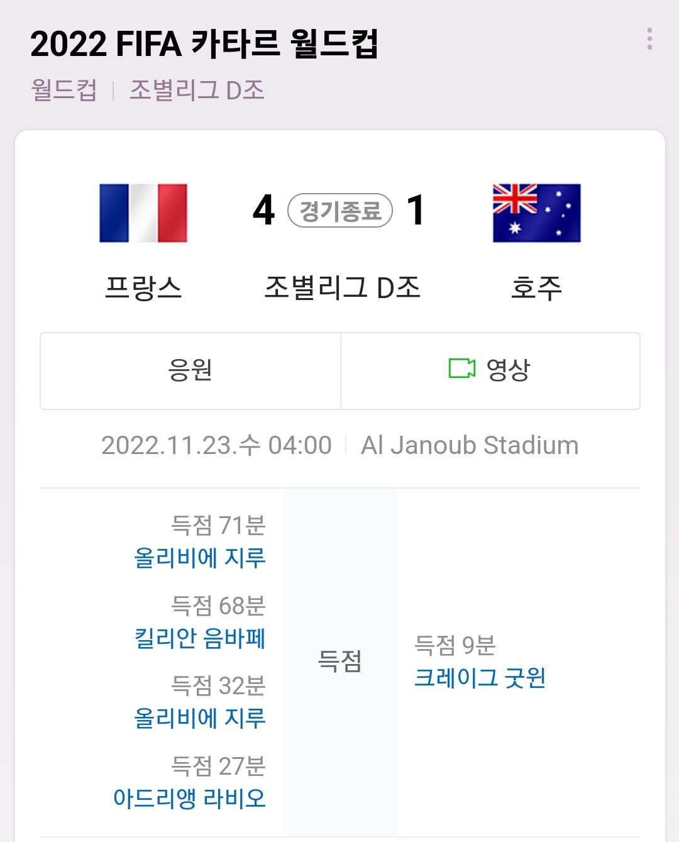Screen dimensions: 679x842
Task: Open 조별리그 D조 link in the header subtitle
Action: point(197,90)
